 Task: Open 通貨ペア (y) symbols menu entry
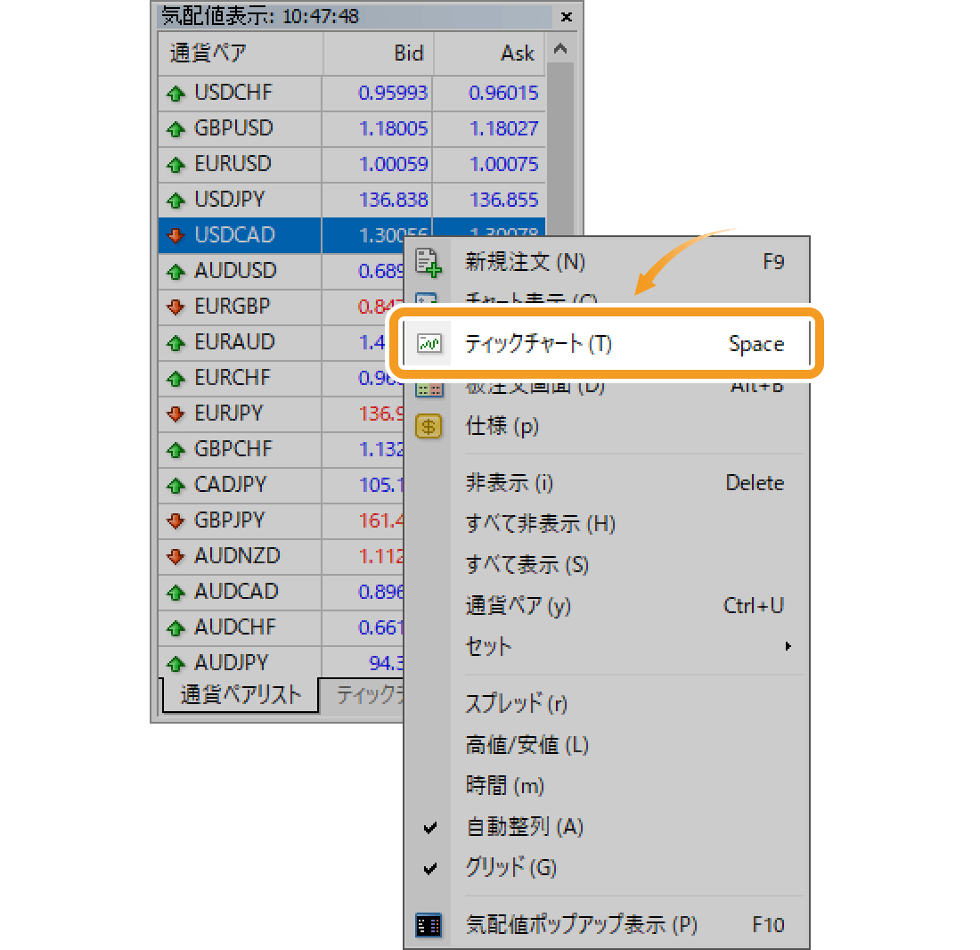click(x=606, y=606)
